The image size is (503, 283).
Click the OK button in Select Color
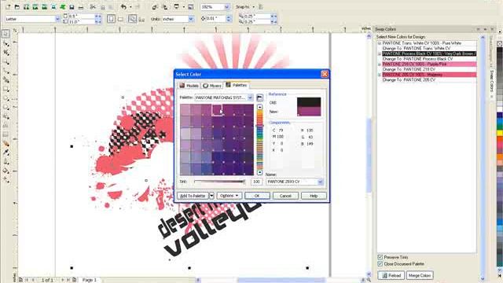257,196
